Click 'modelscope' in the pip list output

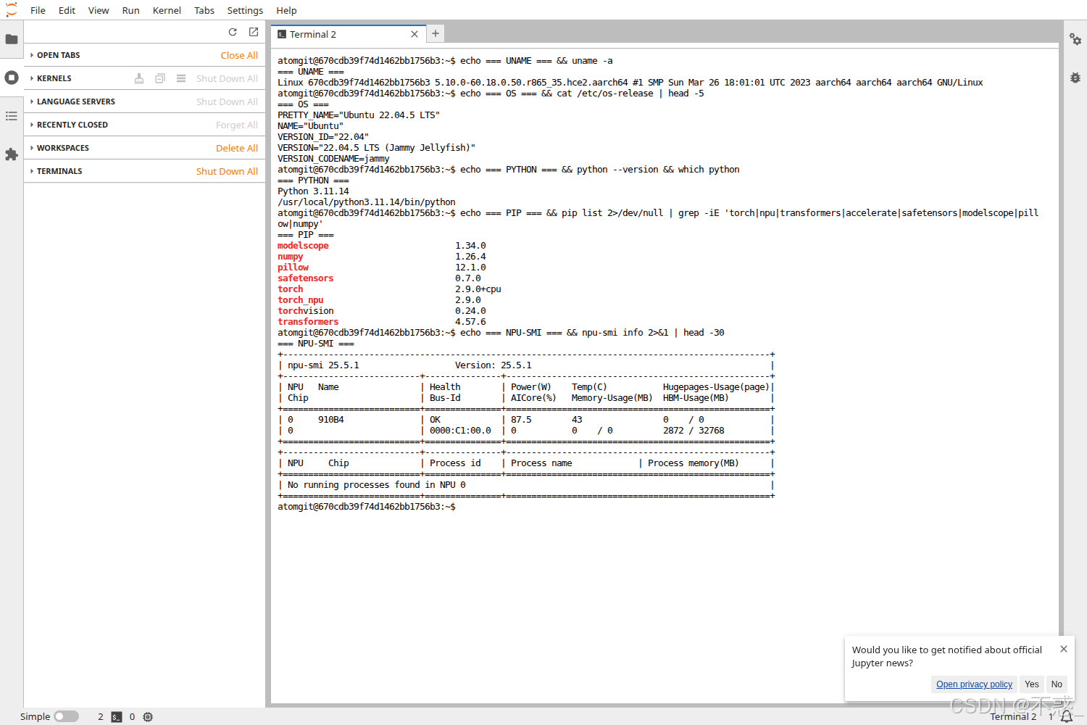[303, 246]
